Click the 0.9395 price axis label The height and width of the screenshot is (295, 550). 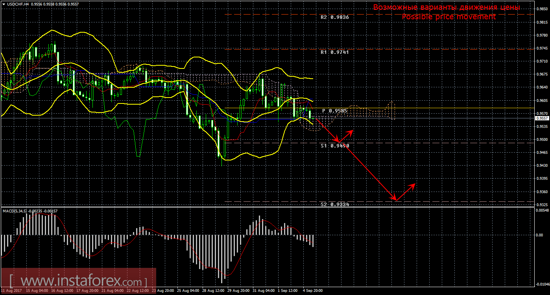pos(542,179)
